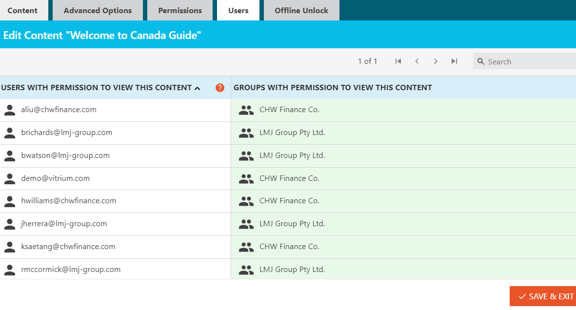The width and height of the screenshot is (576, 310).
Task: Open the Permissions tab
Action: 180,10
